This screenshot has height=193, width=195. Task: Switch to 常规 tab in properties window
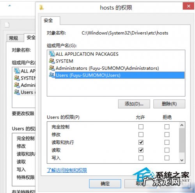coord(15,38)
